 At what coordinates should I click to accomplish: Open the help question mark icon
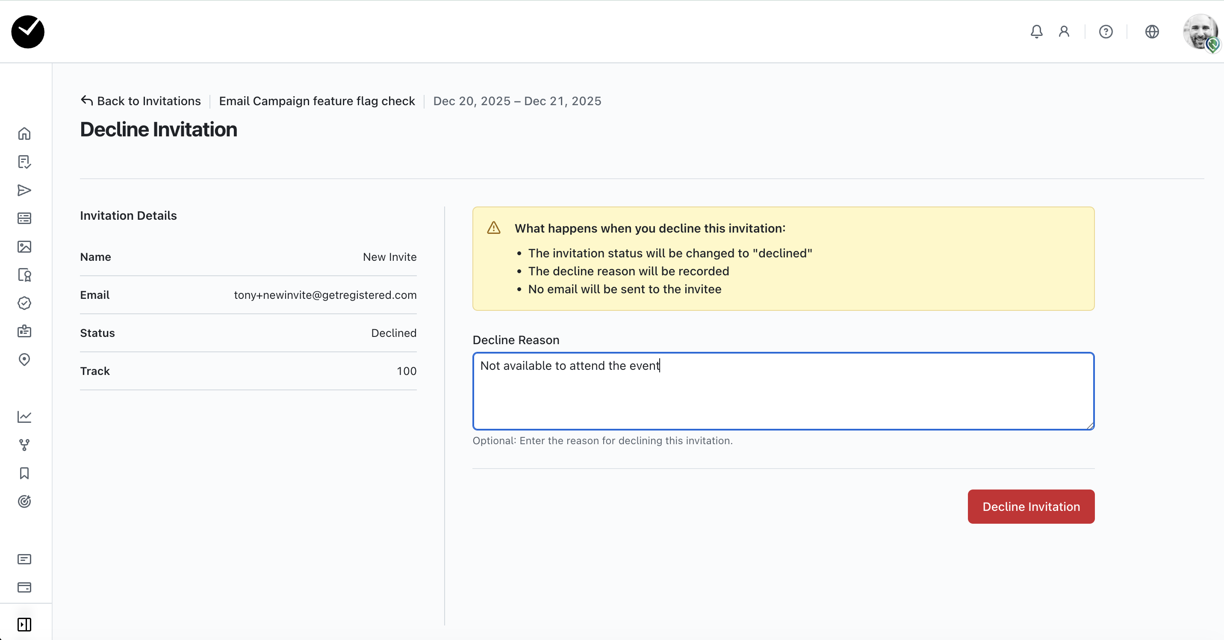pyautogui.click(x=1106, y=32)
